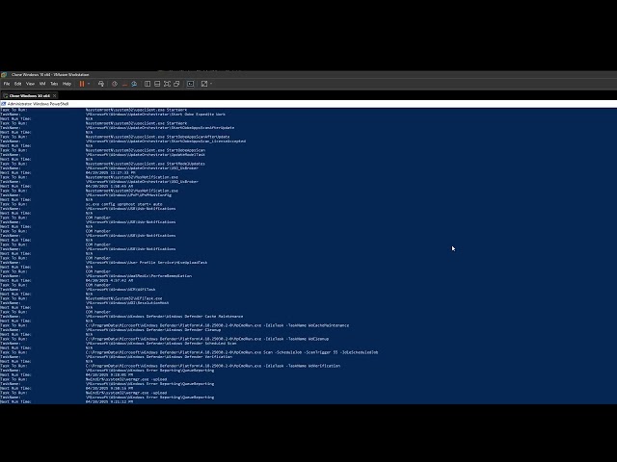
Task: Click the PowerShell window title icon
Action: click(4, 104)
